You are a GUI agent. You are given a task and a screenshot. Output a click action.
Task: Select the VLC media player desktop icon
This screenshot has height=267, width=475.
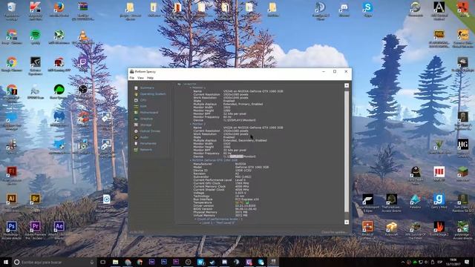[82, 37]
